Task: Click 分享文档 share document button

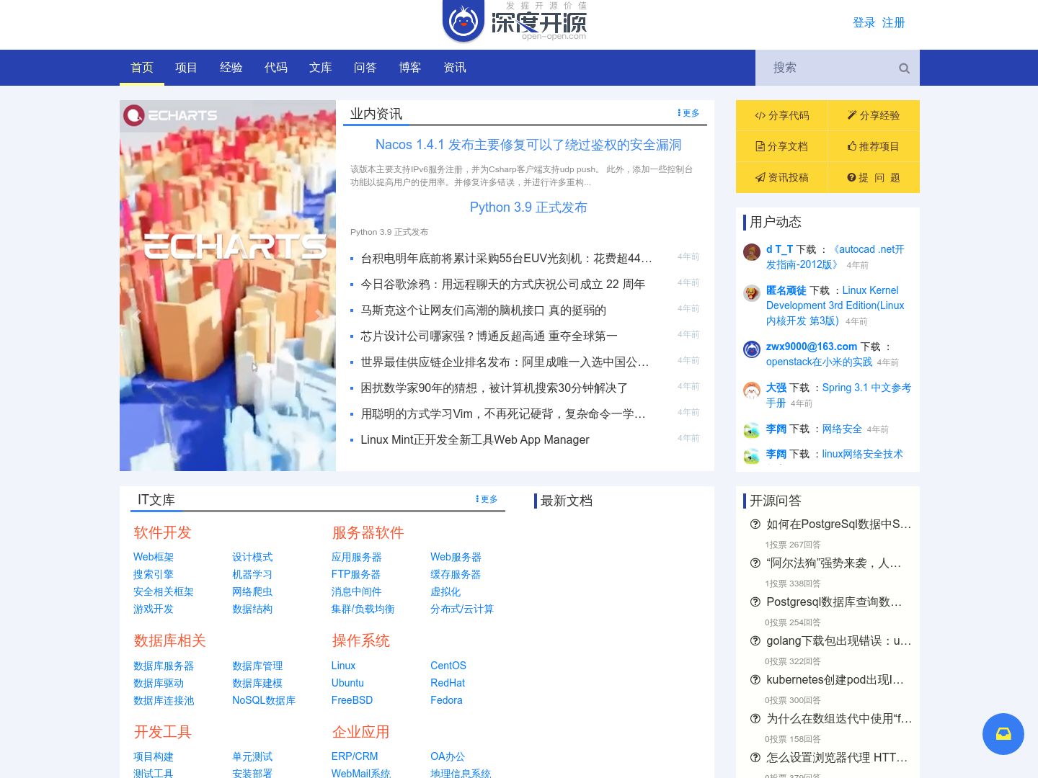Action: (782, 146)
